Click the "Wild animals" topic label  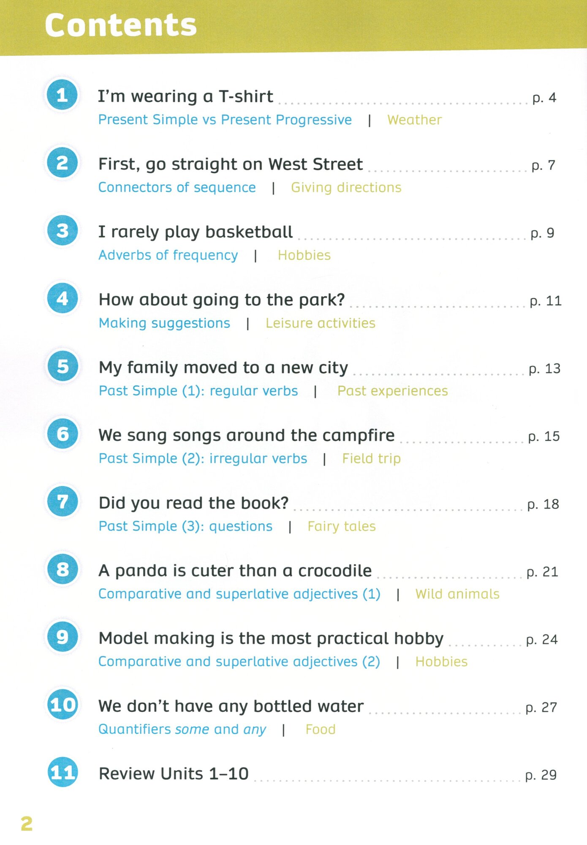(457, 594)
